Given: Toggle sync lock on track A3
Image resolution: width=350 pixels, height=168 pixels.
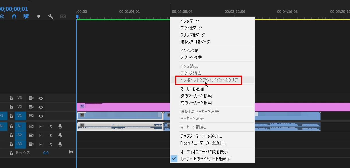Looking at the screenshot, I should tap(31, 144).
